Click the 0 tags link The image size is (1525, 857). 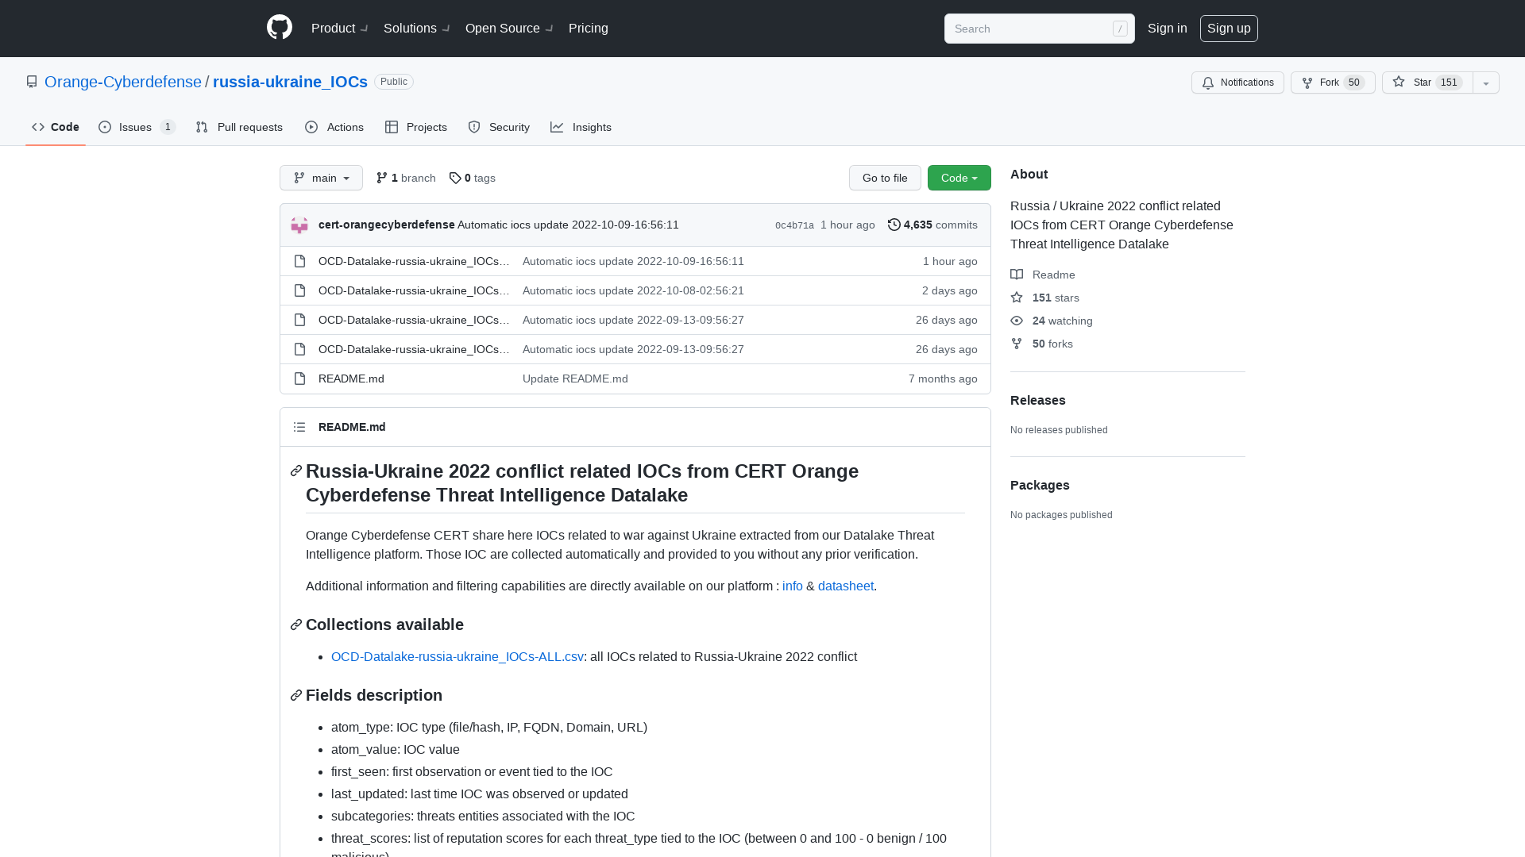tap(473, 178)
